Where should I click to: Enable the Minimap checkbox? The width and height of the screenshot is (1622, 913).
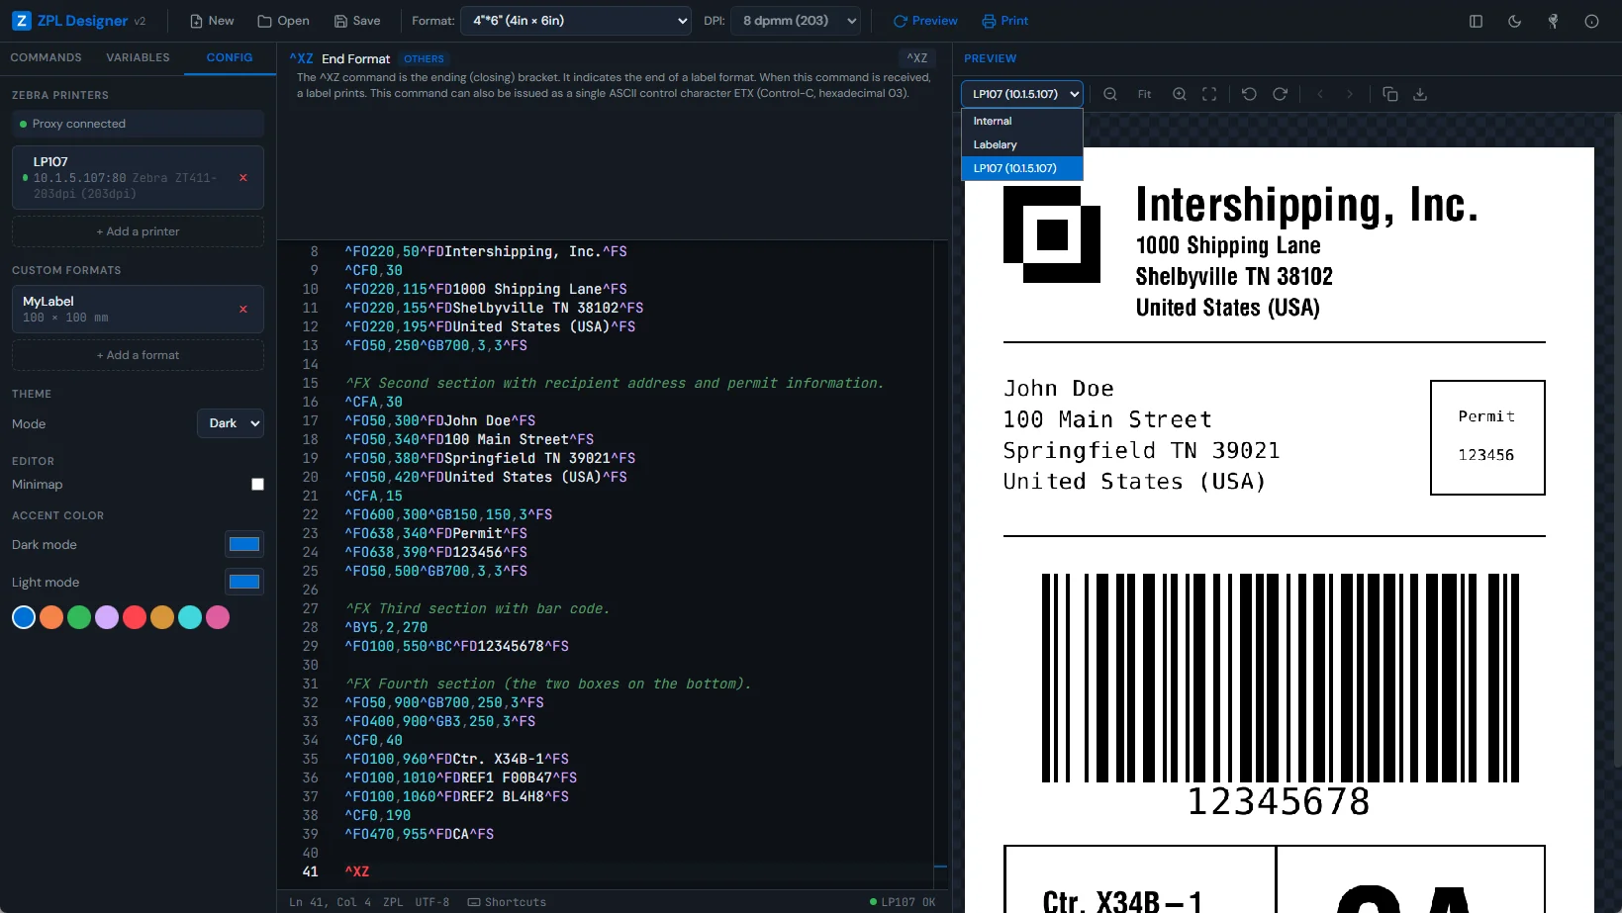pyautogui.click(x=257, y=485)
